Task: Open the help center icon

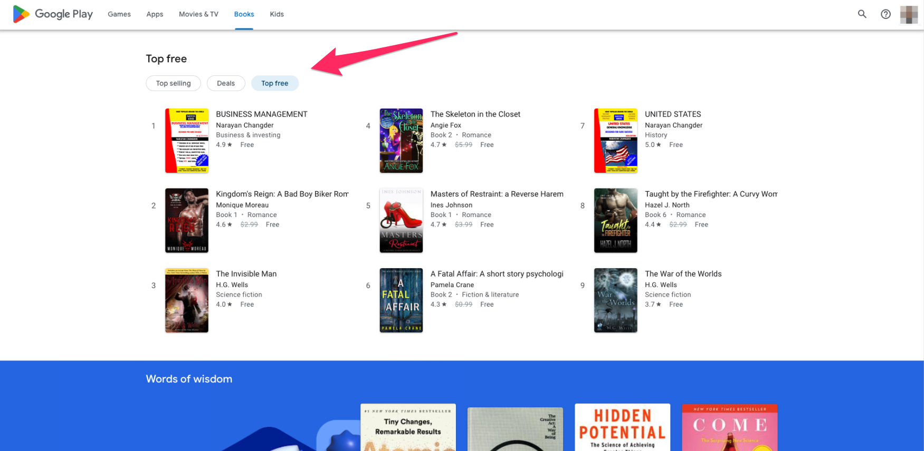Action: 885,14
